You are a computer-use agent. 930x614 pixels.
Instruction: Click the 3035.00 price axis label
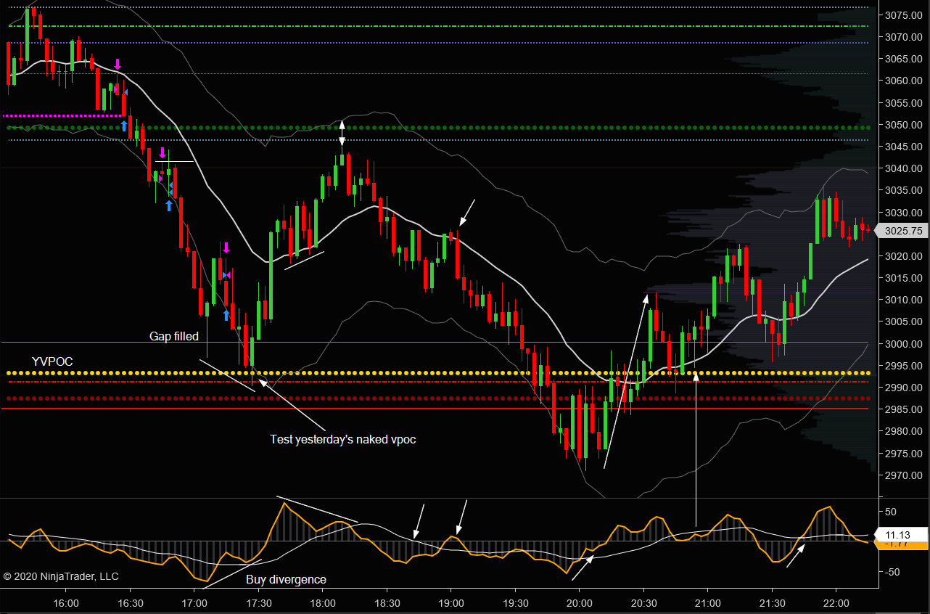click(x=904, y=190)
